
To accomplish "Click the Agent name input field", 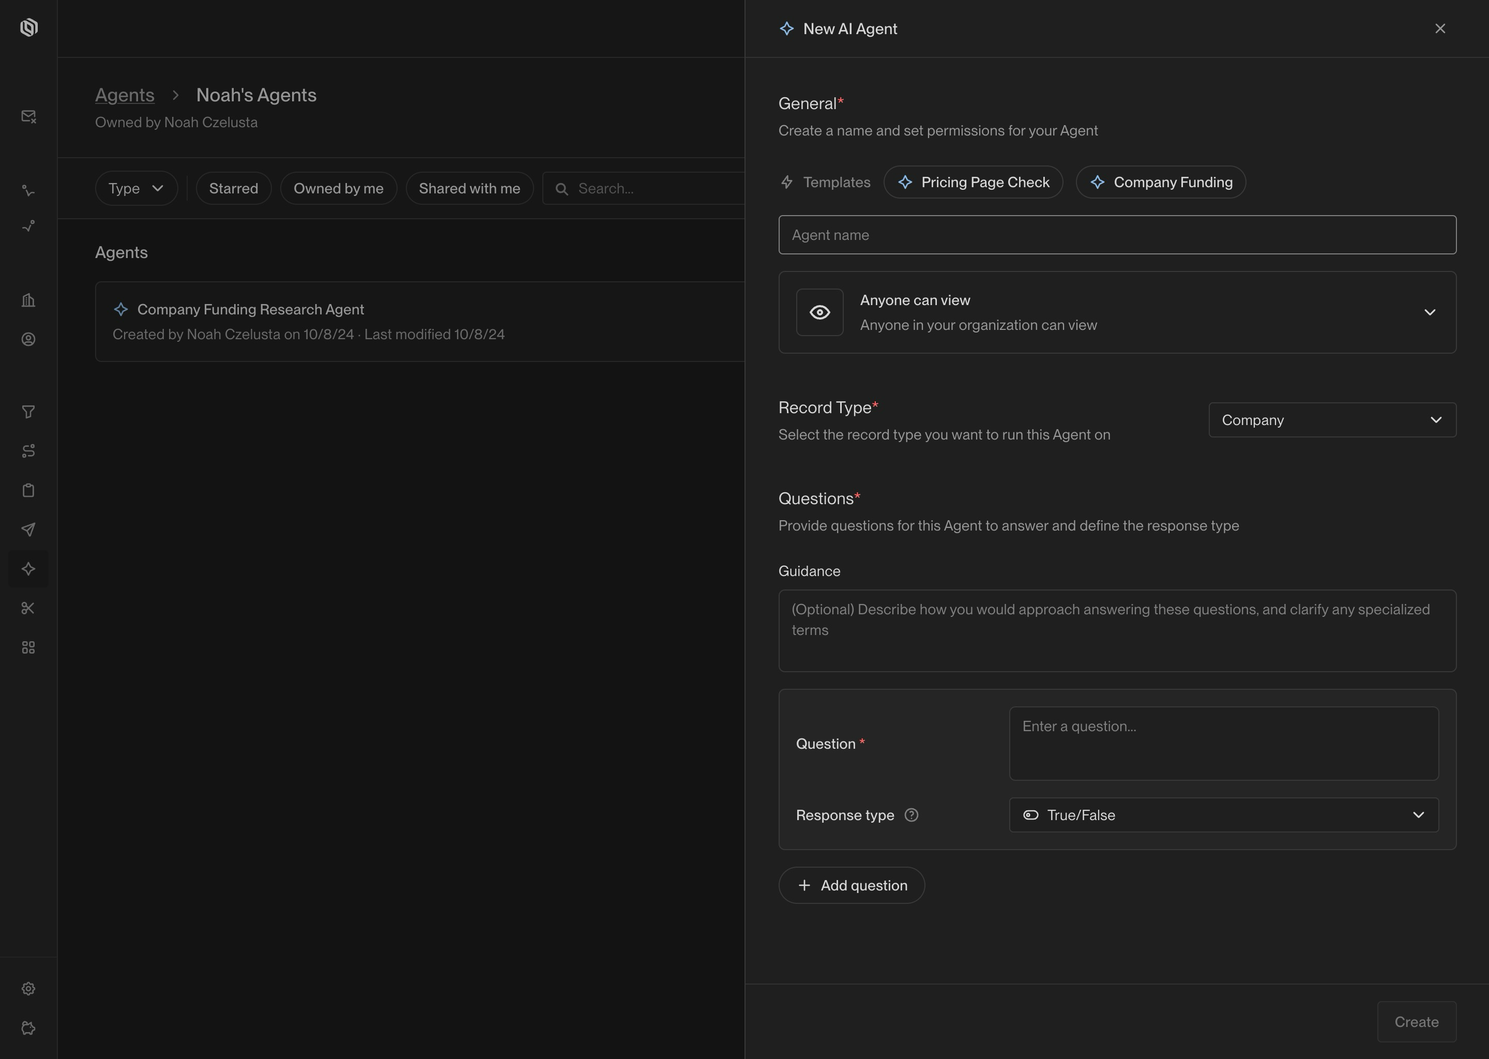I will tap(1117, 235).
